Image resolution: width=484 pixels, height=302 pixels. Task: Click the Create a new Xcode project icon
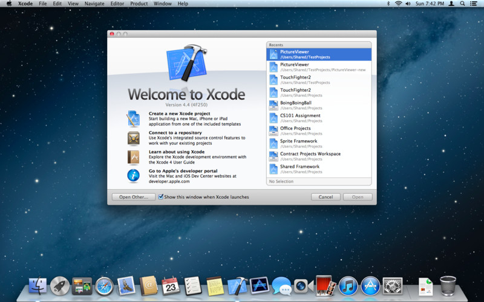pos(134,119)
